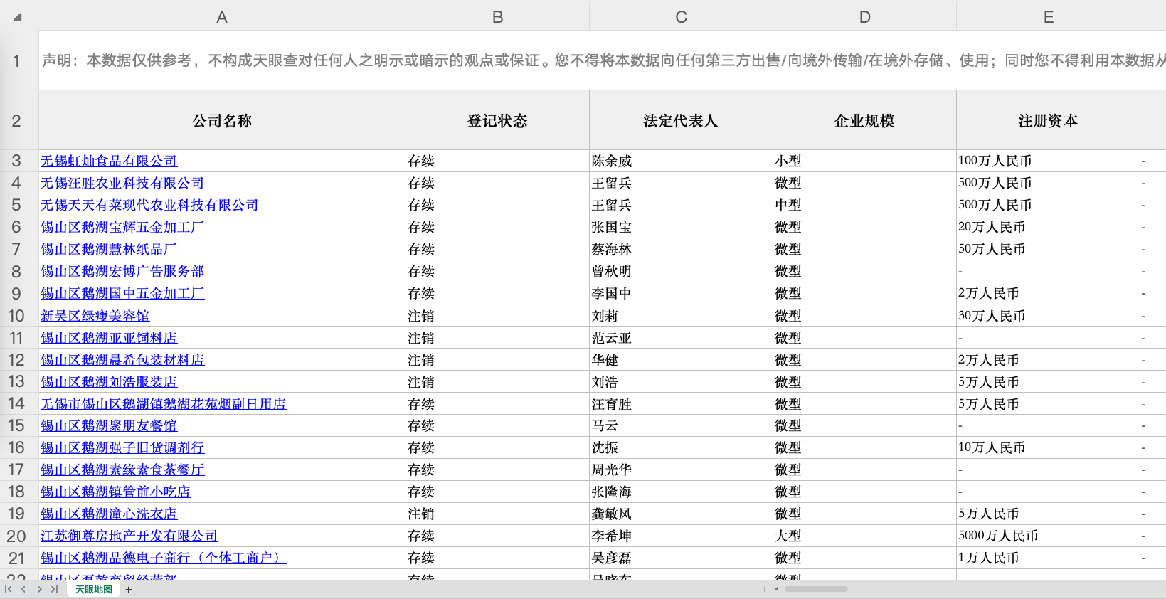The width and height of the screenshot is (1166, 599).
Task: Click the 锡山区鹅湖聚朋友餐馆 hyperlink
Action: [x=109, y=426]
